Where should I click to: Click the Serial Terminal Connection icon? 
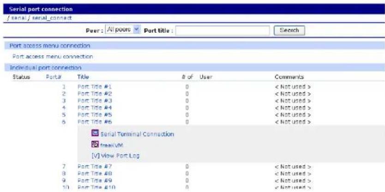tap(95, 133)
